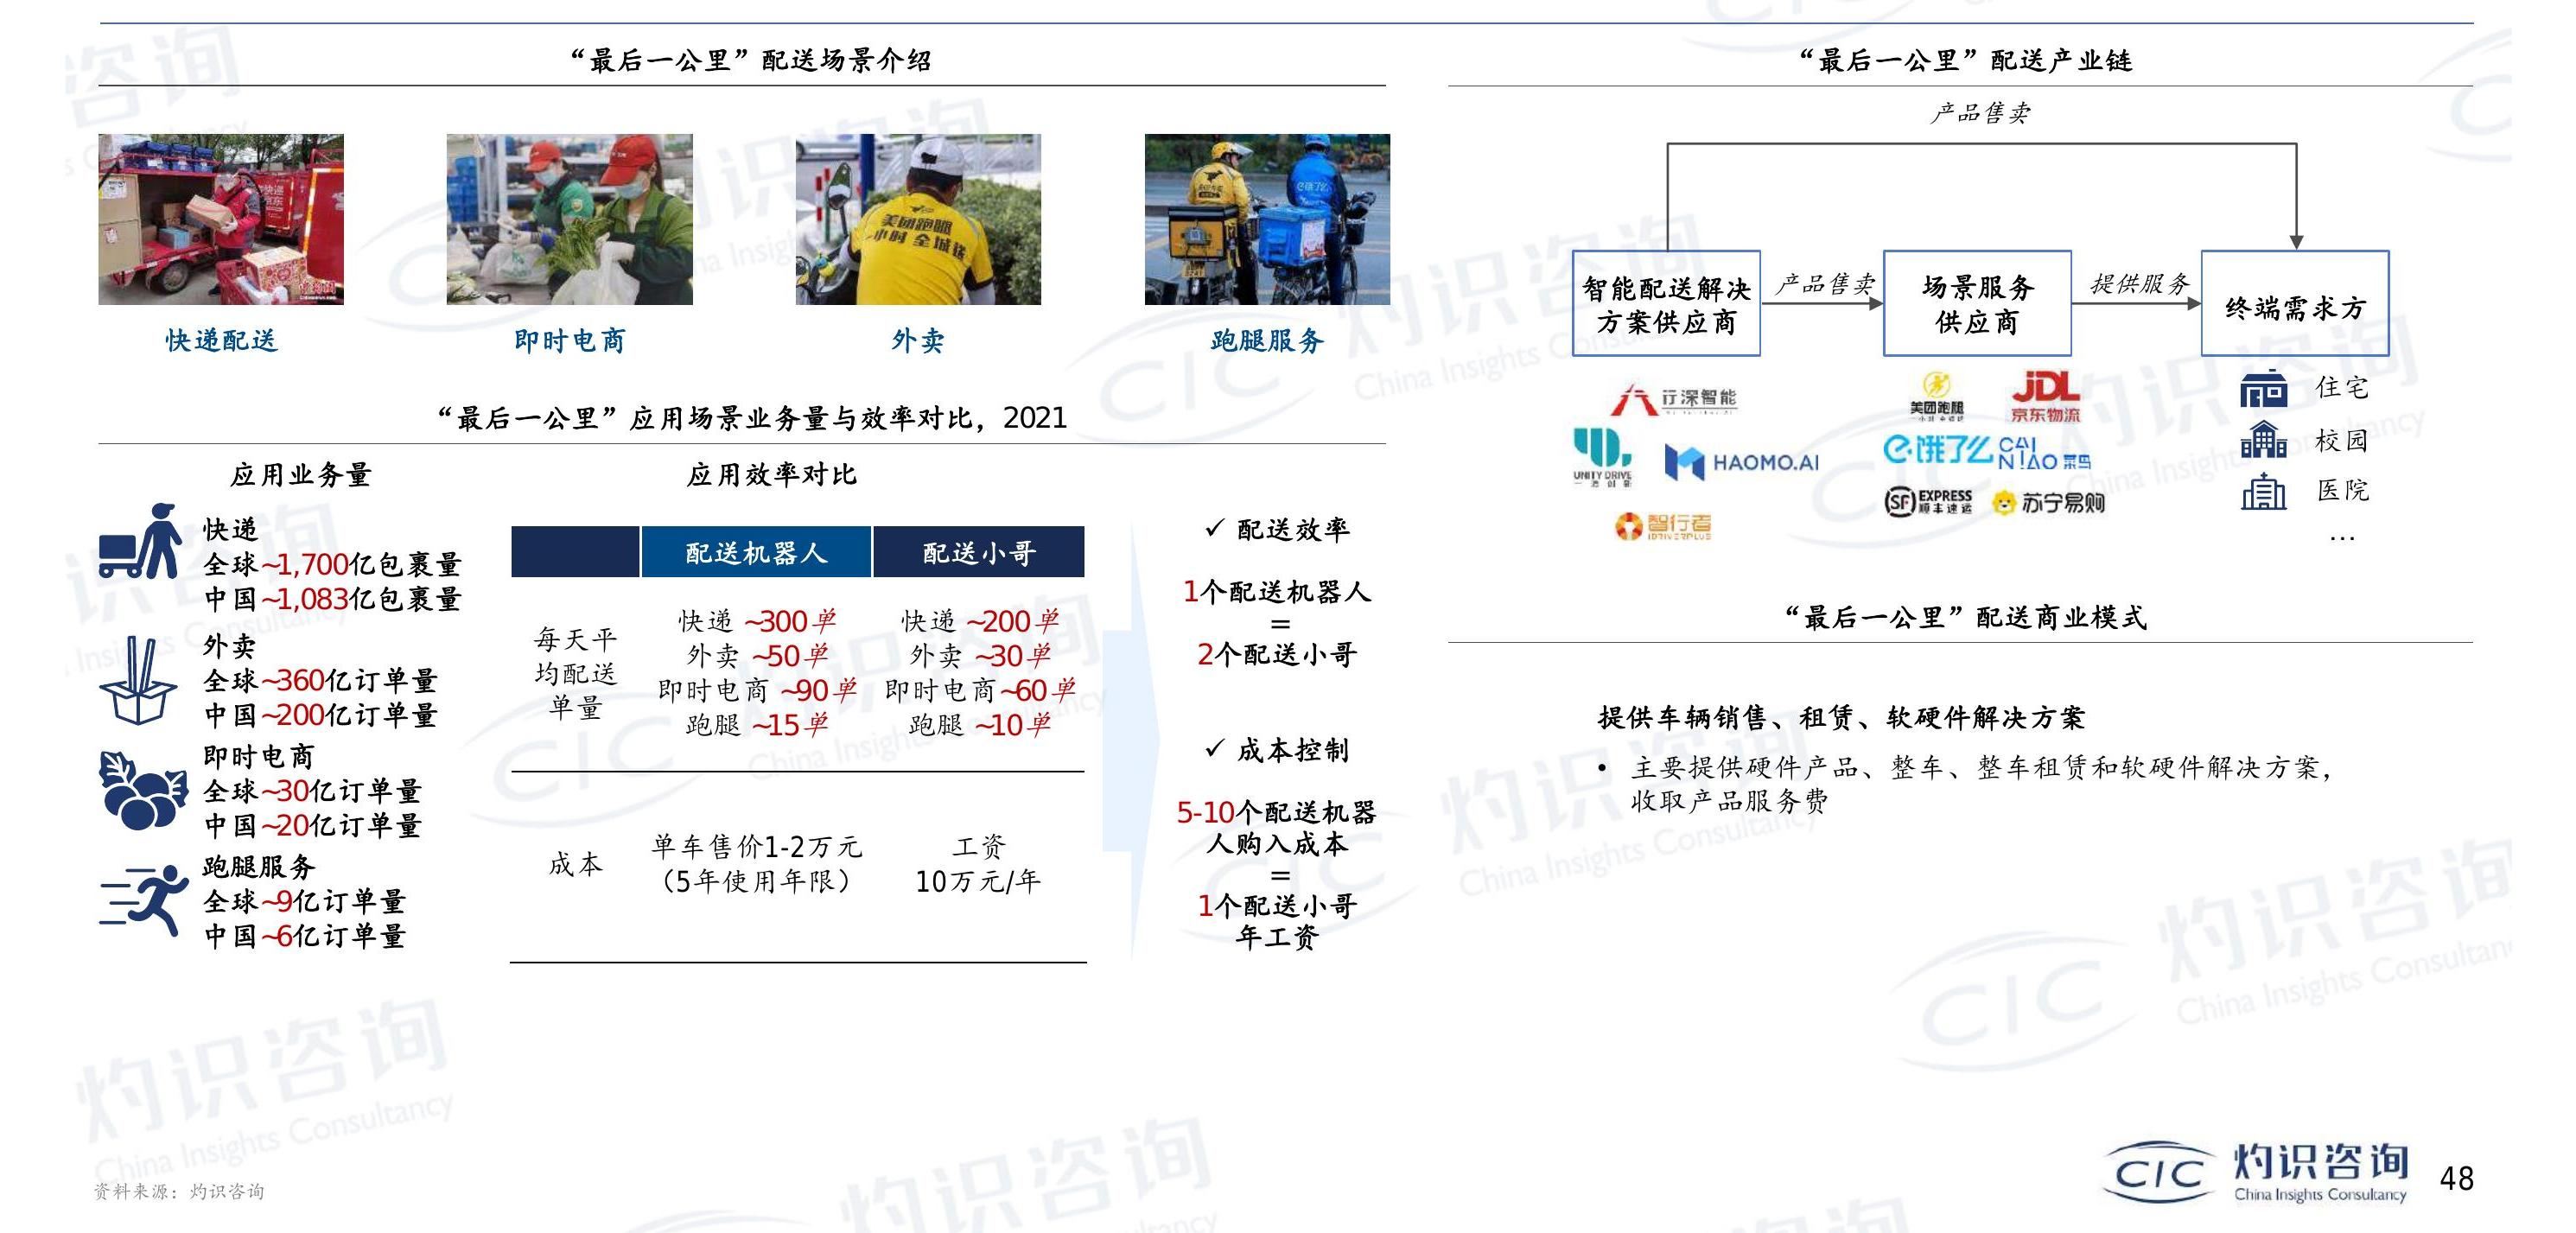The image size is (2576, 1233).
Task: Click the CAINIAO 菜鸟 logo
Action: pos(2043,453)
